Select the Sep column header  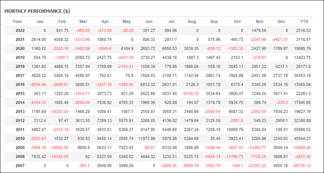point(214,22)
